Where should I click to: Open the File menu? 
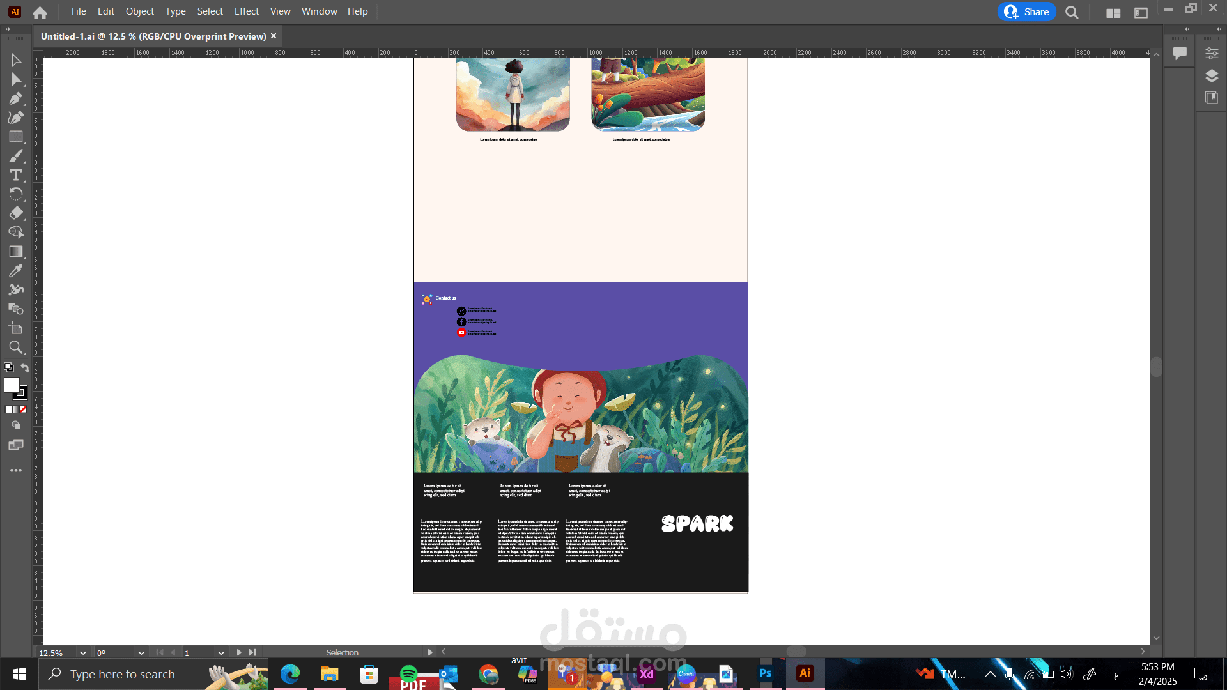tap(79, 11)
